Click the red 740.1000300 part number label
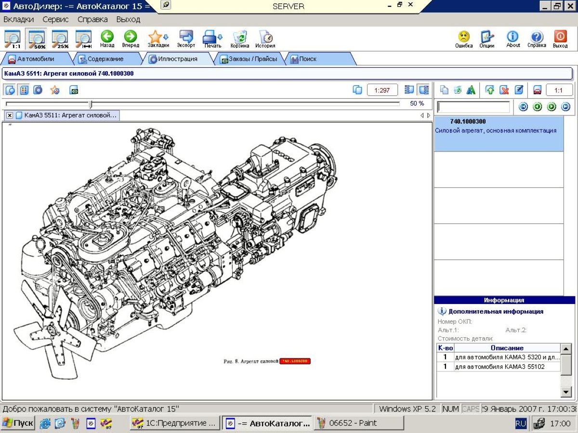 [x=295, y=361]
